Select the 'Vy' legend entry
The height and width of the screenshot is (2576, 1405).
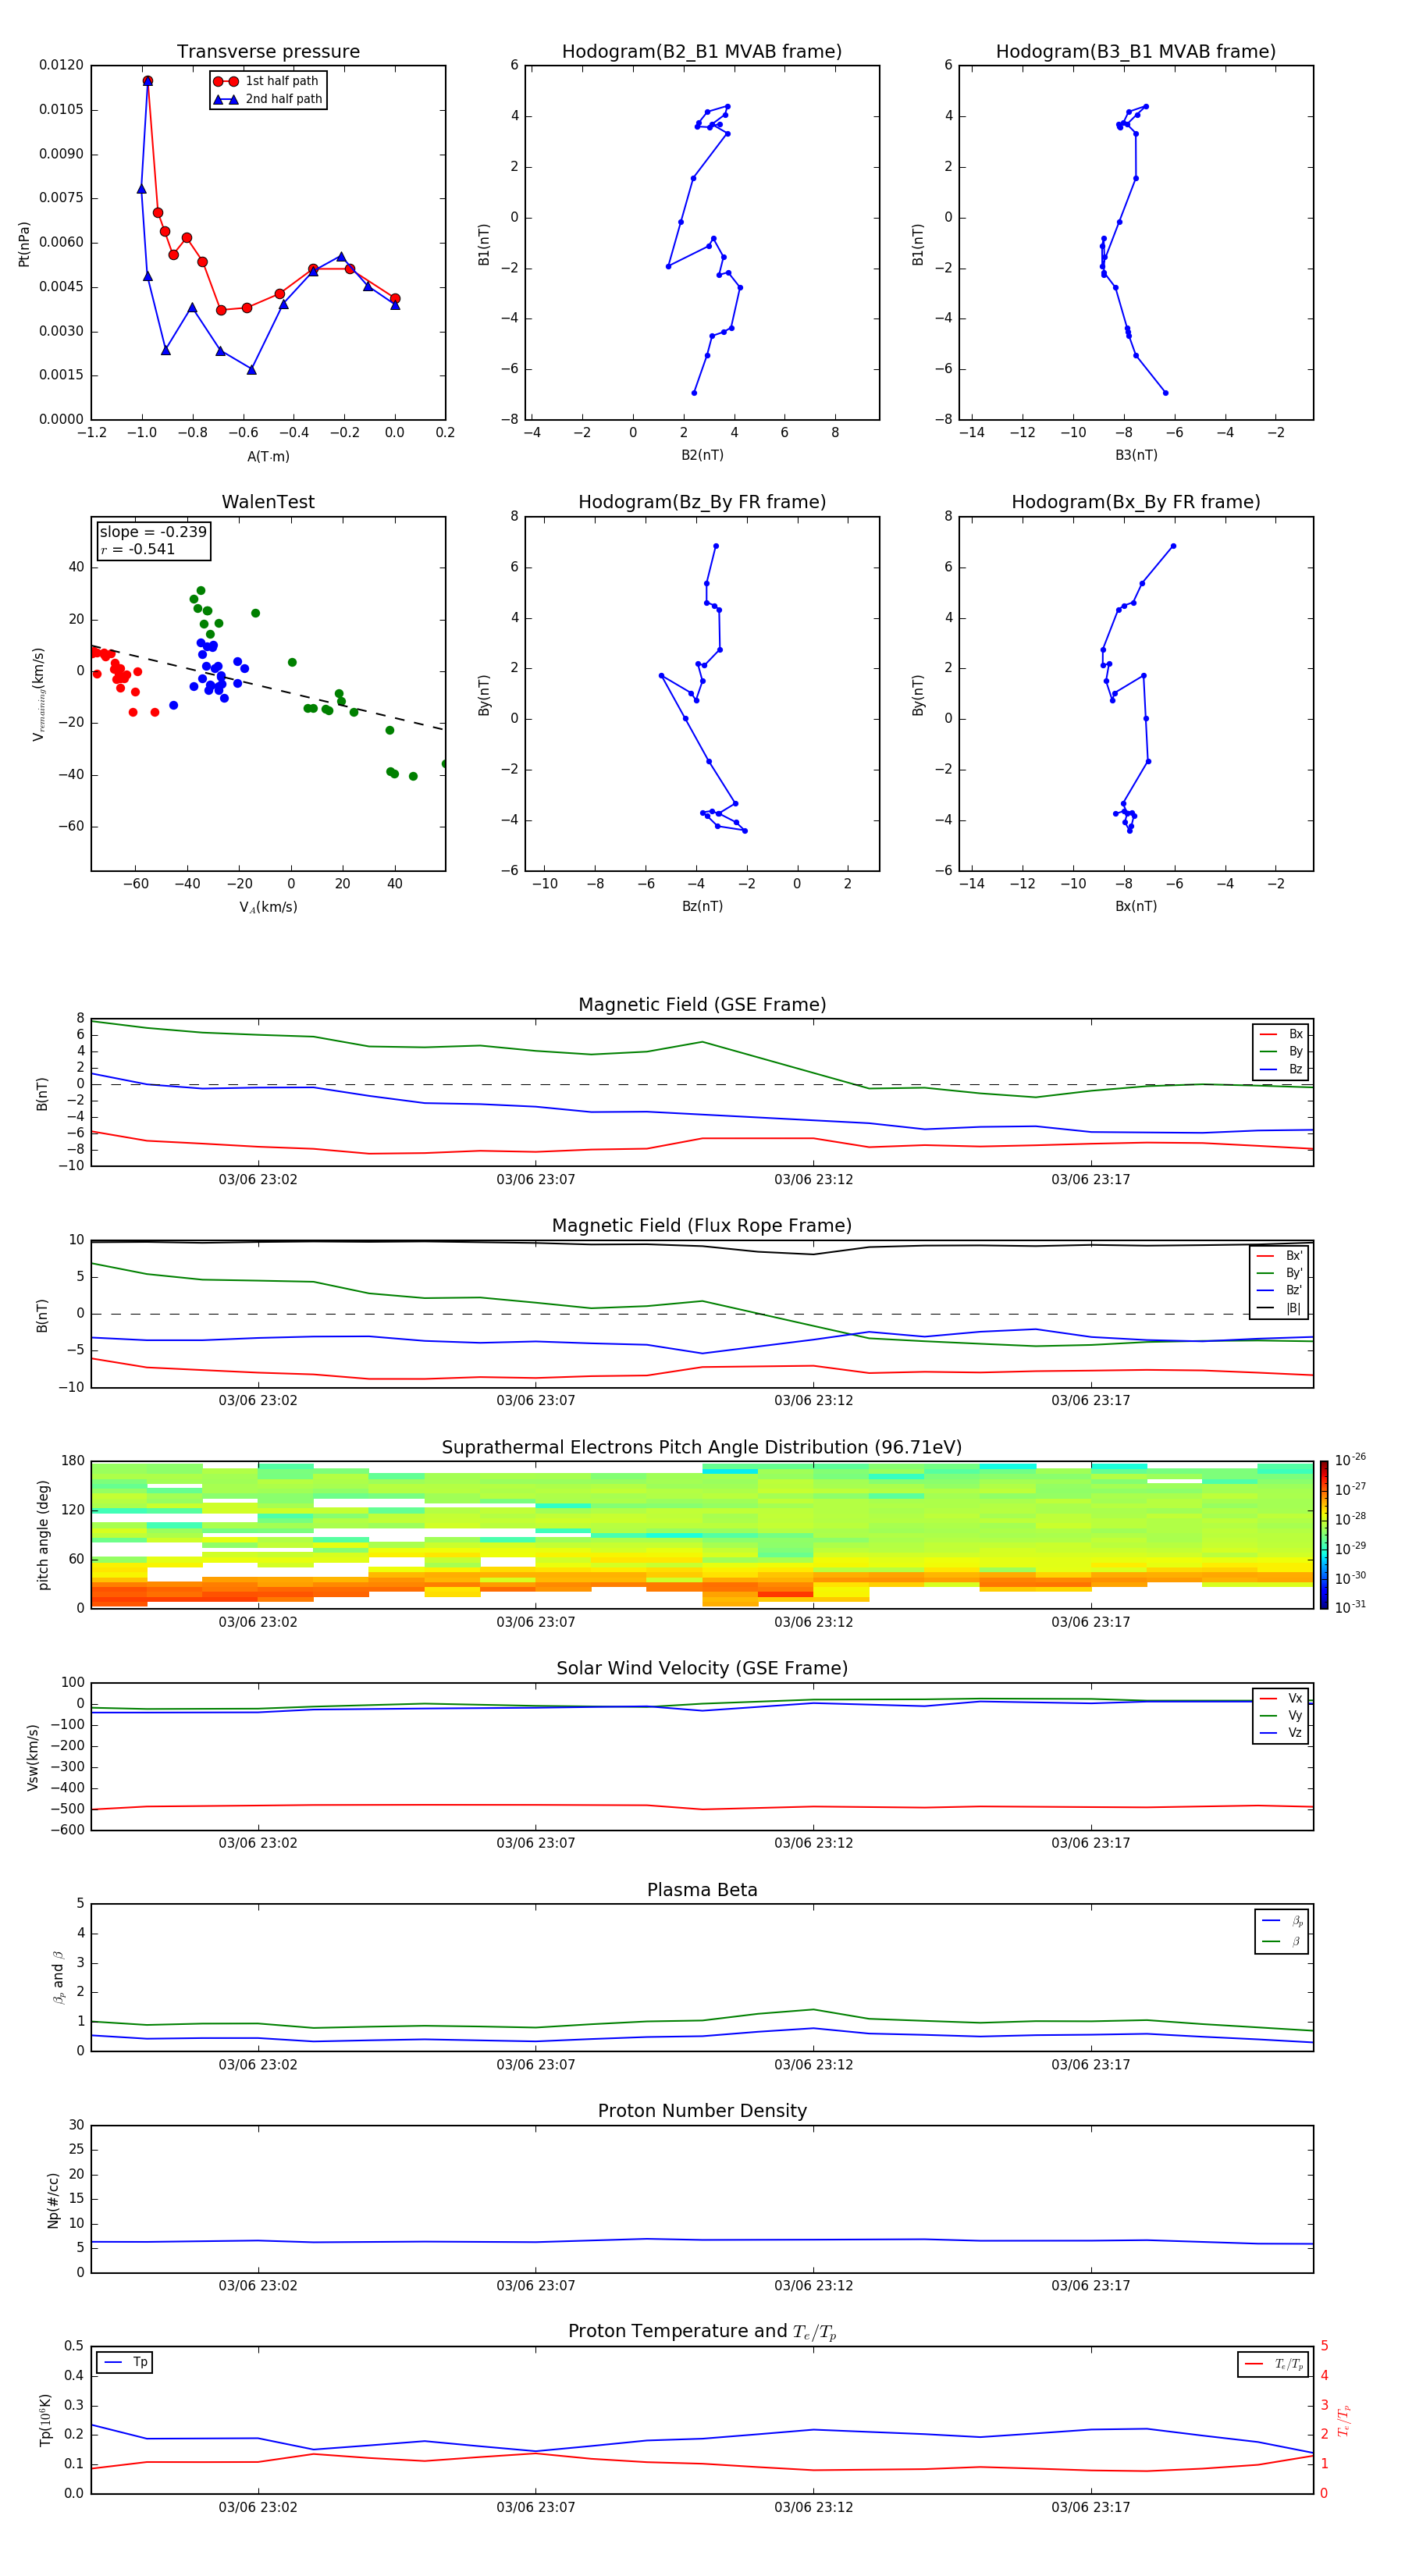click(1281, 1715)
